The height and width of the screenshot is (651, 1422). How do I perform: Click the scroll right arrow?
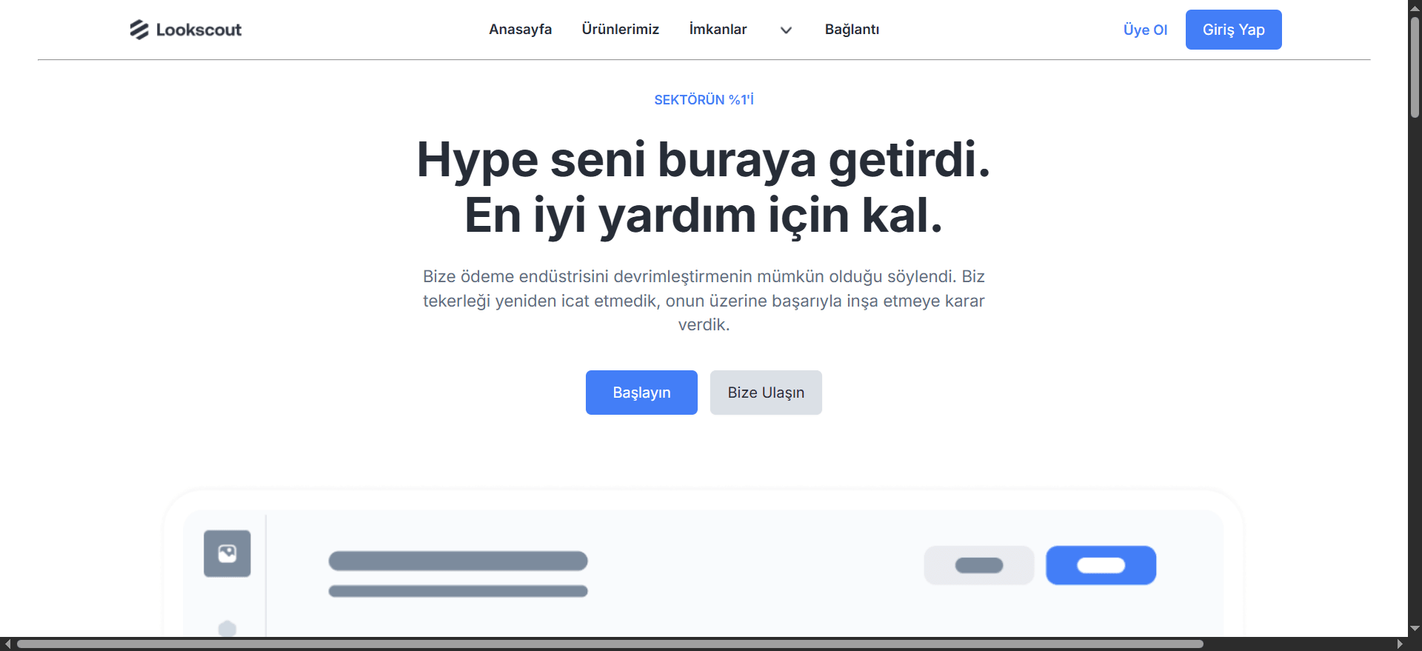(x=1400, y=644)
